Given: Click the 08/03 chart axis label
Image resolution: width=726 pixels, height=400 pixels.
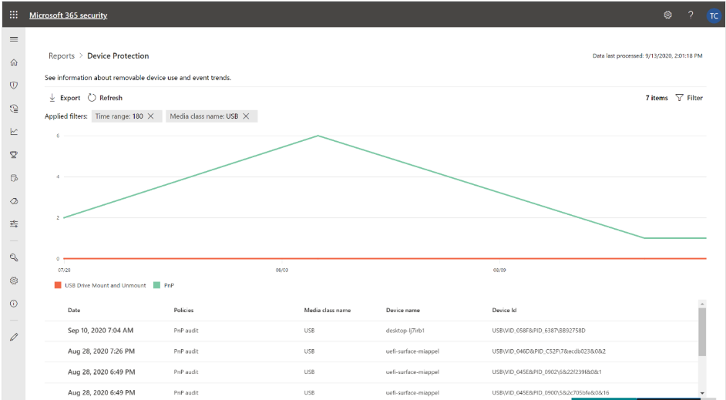Looking at the screenshot, I should point(281,270).
